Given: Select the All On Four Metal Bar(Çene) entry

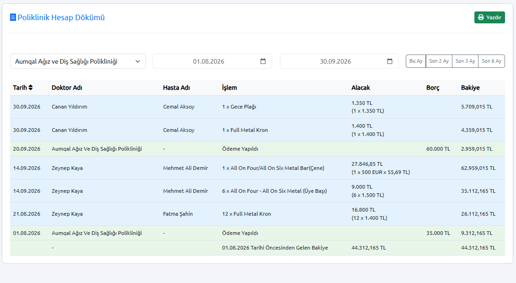Looking at the screenshot, I should 273,168.
